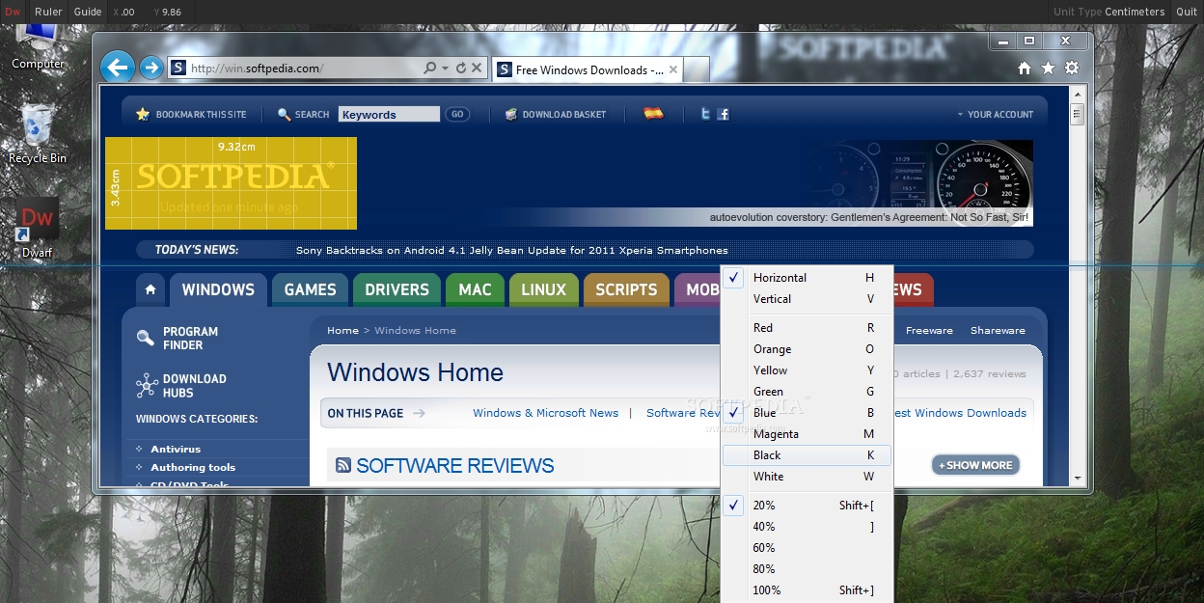Open the Computer desktop icon
Viewport: 1204px width, 603px height.
38,45
